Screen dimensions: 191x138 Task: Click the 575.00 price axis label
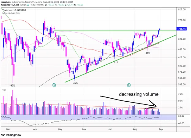(182, 72)
